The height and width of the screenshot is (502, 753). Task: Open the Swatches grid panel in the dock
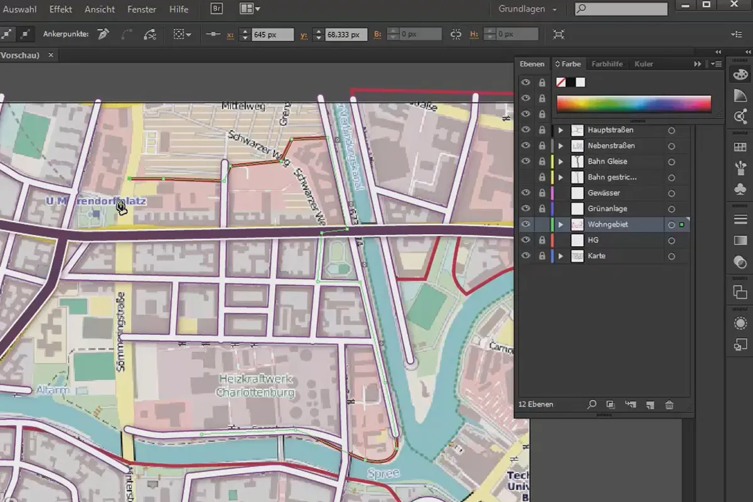(x=740, y=147)
